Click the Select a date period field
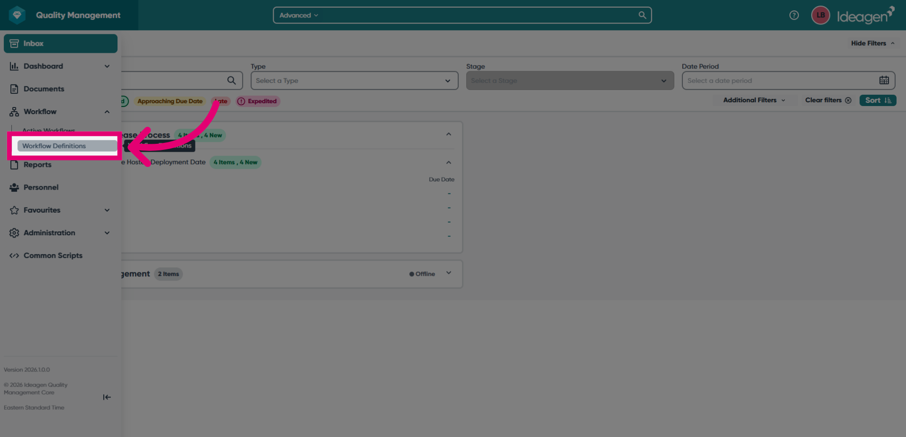 pyautogui.click(x=788, y=81)
